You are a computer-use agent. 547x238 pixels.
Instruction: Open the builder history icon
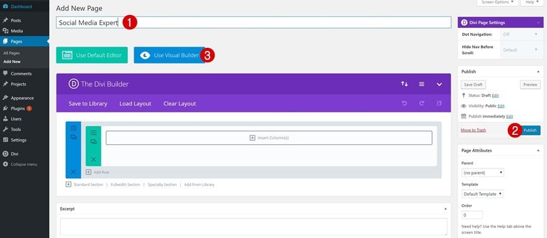click(439, 103)
